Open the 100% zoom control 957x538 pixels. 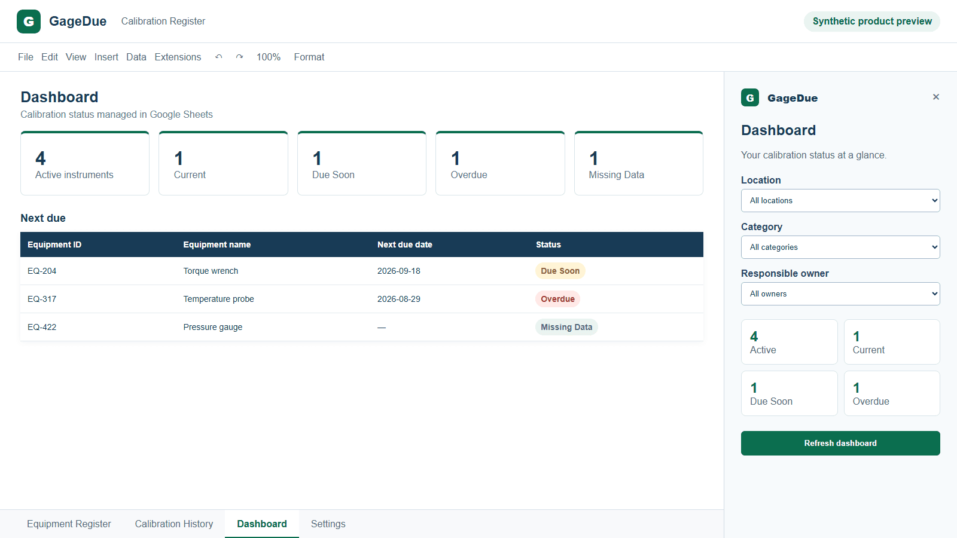tap(269, 57)
